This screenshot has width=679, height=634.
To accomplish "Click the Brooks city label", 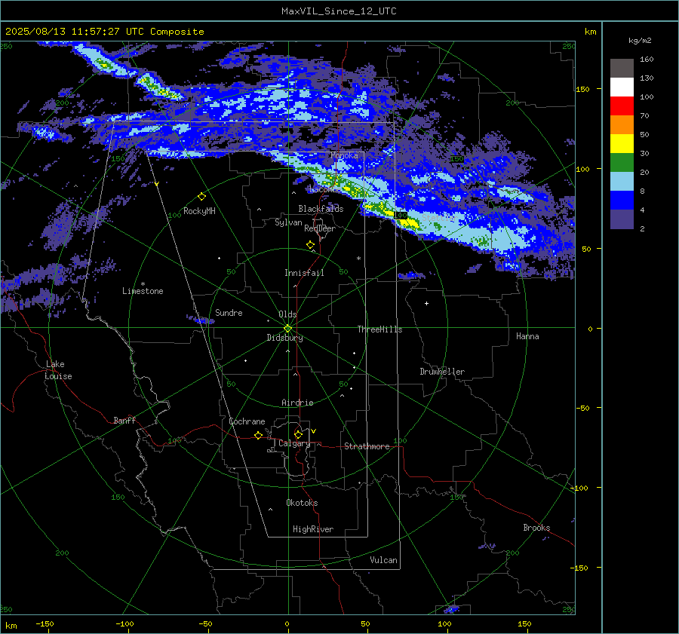I will pos(536,528).
